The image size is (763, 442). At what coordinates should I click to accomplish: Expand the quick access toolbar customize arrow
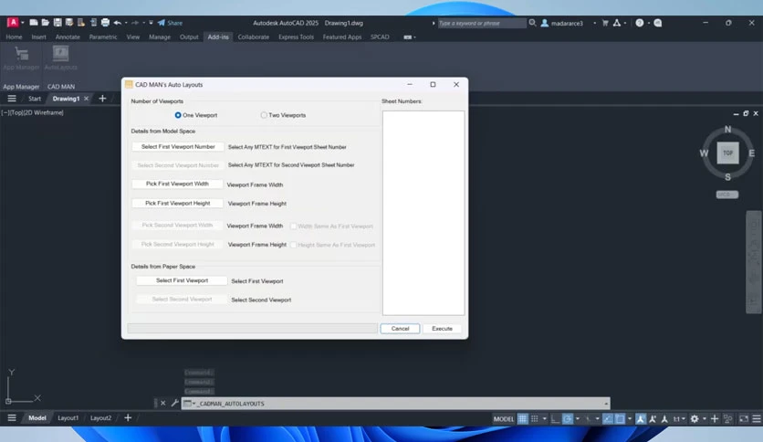tap(151, 23)
